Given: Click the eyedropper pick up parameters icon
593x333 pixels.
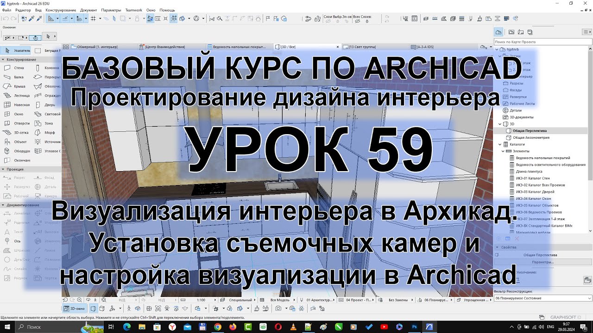Looking at the screenshot, I should [32, 18].
